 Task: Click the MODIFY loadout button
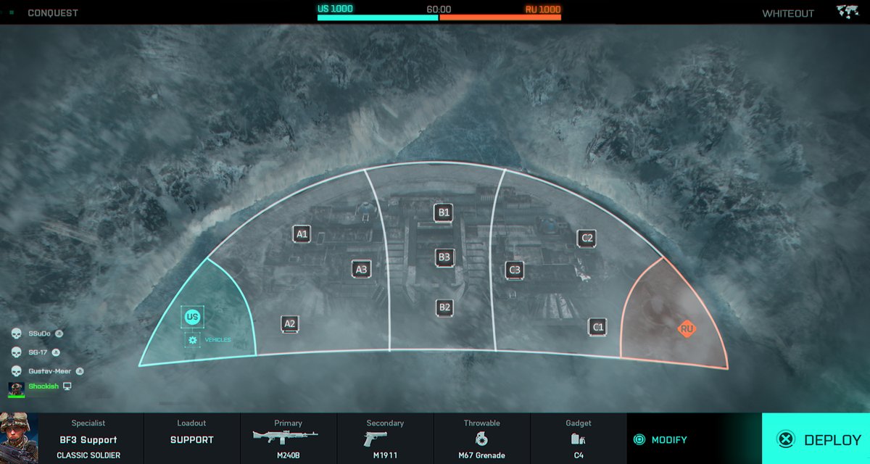pyautogui.click(x=660, y=439)
